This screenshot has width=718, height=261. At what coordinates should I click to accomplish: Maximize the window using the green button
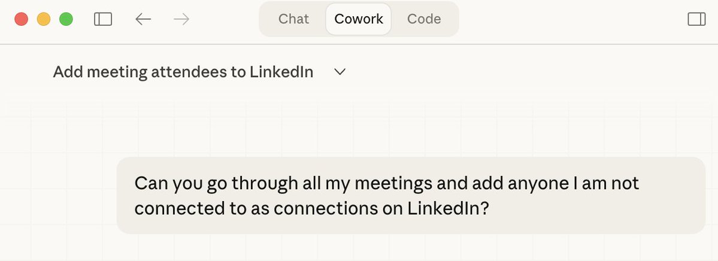(66, 19)
